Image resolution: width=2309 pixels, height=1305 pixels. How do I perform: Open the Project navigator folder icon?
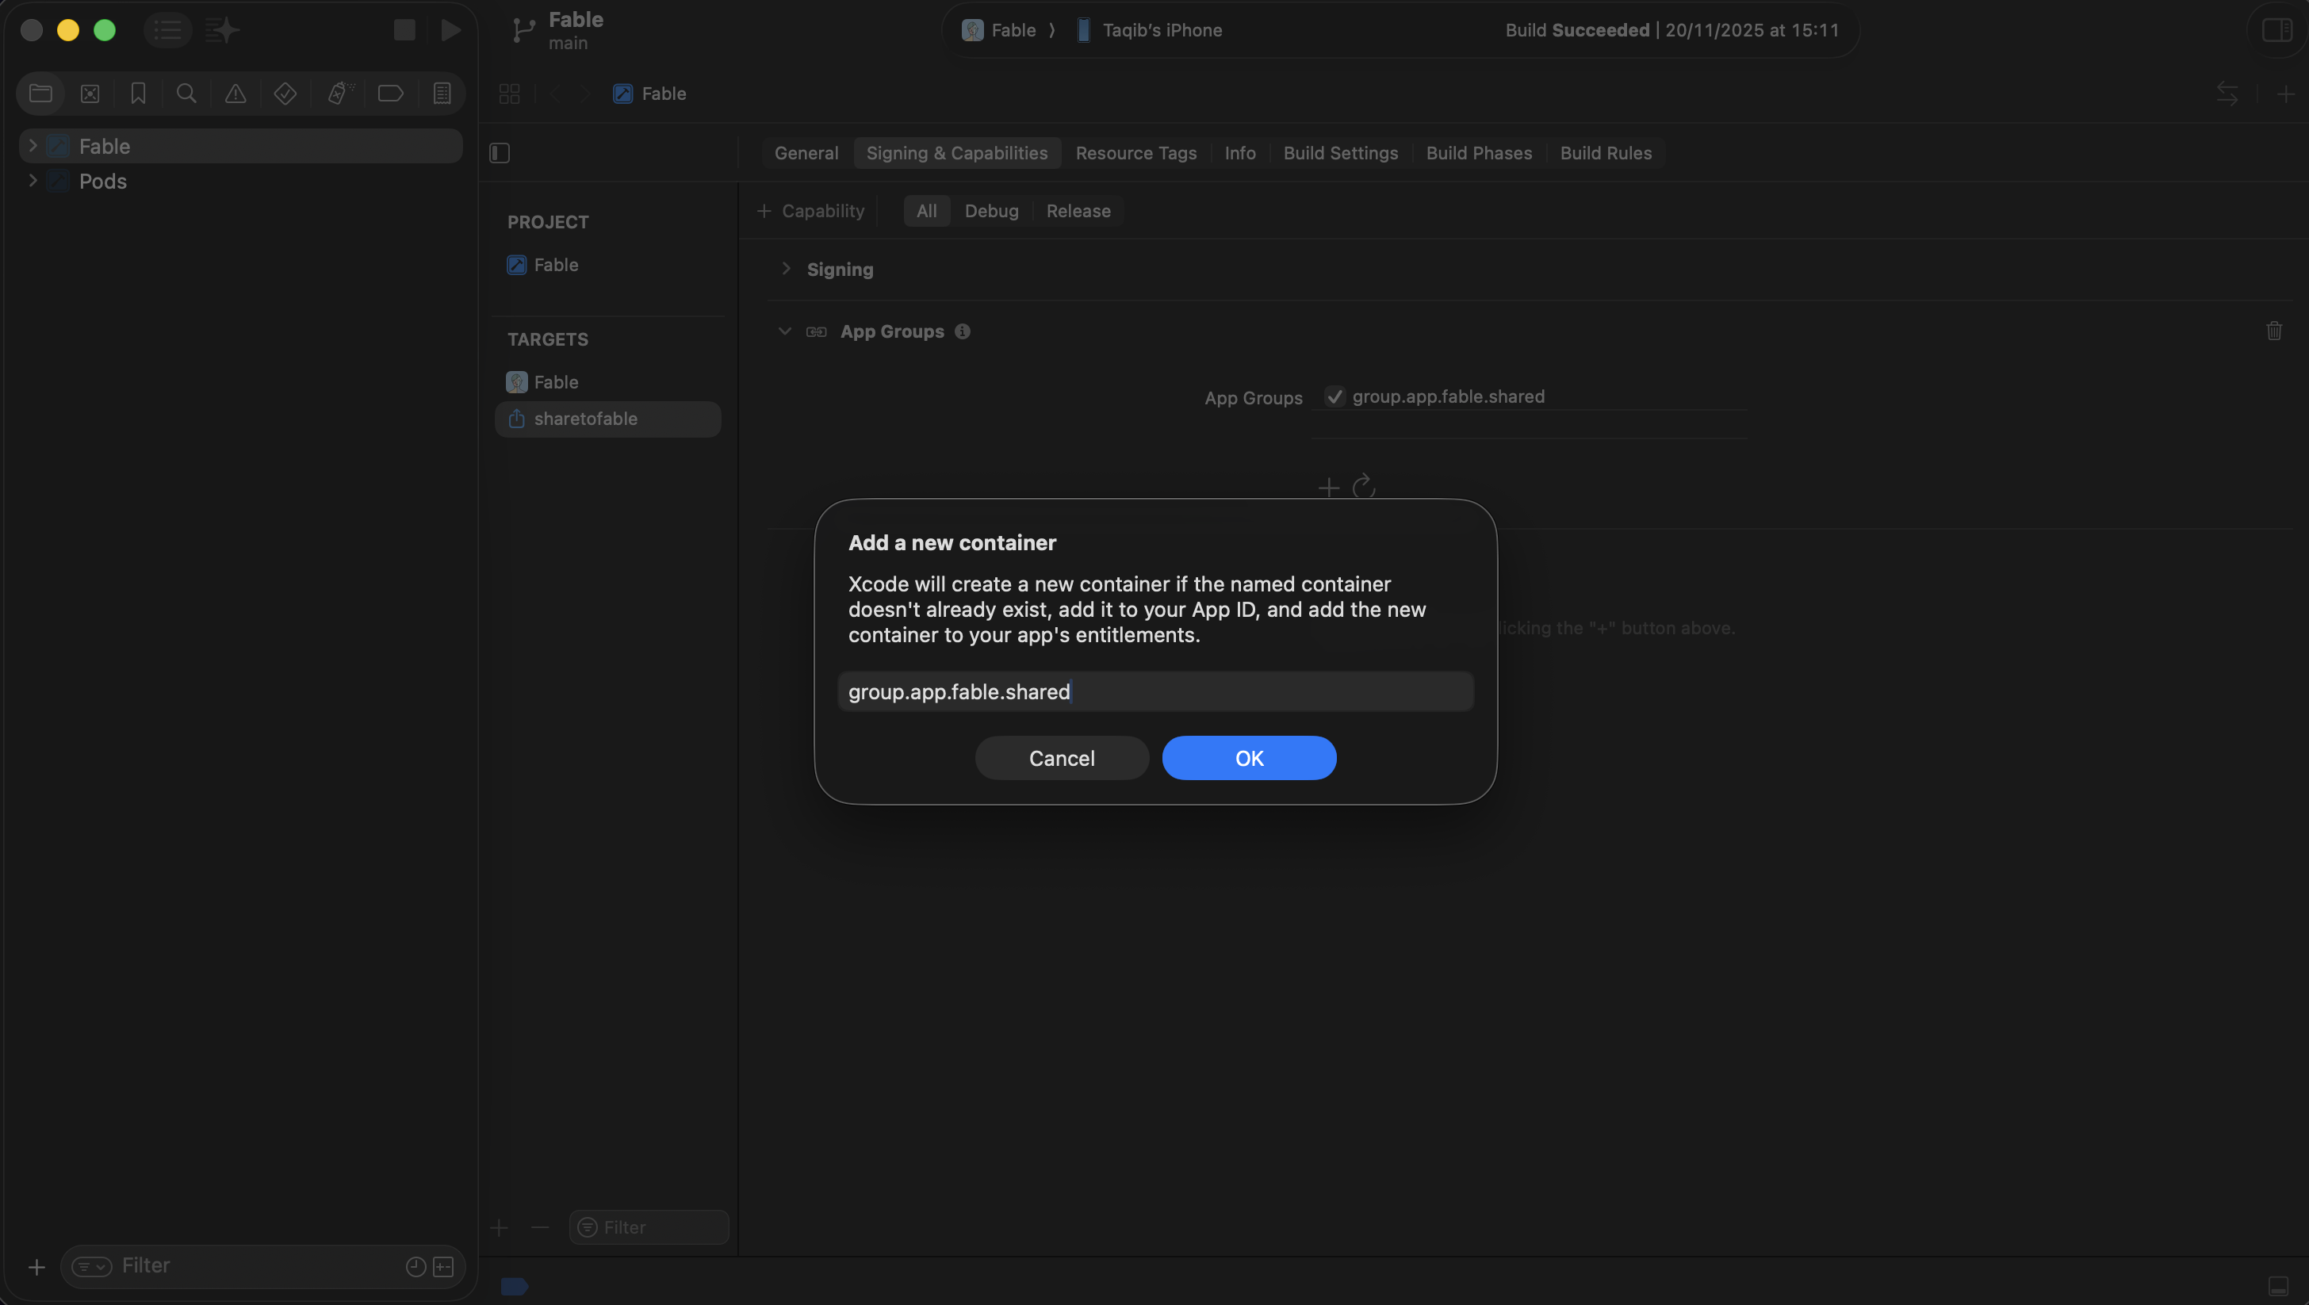pos(40,94)
